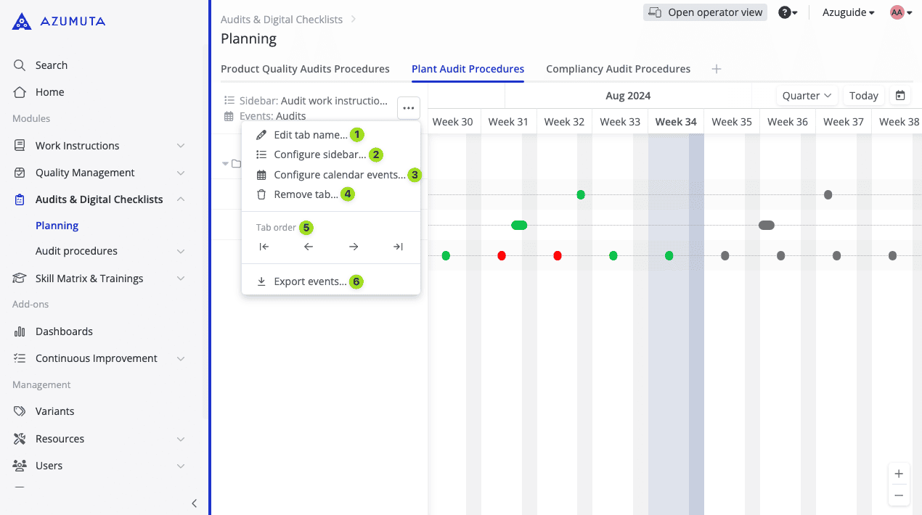Click the move tab to first position arrow
This screenshot has width=922, height=515.
(264, 247)
